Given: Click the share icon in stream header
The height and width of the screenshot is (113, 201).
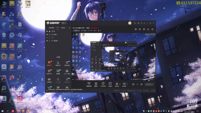Looking at the screenshot, I should click(x=152, y=29).
